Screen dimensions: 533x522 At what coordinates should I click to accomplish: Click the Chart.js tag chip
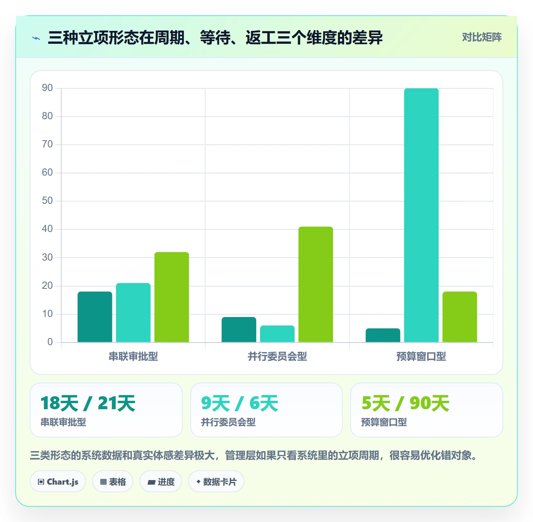[x=58, y=482]
